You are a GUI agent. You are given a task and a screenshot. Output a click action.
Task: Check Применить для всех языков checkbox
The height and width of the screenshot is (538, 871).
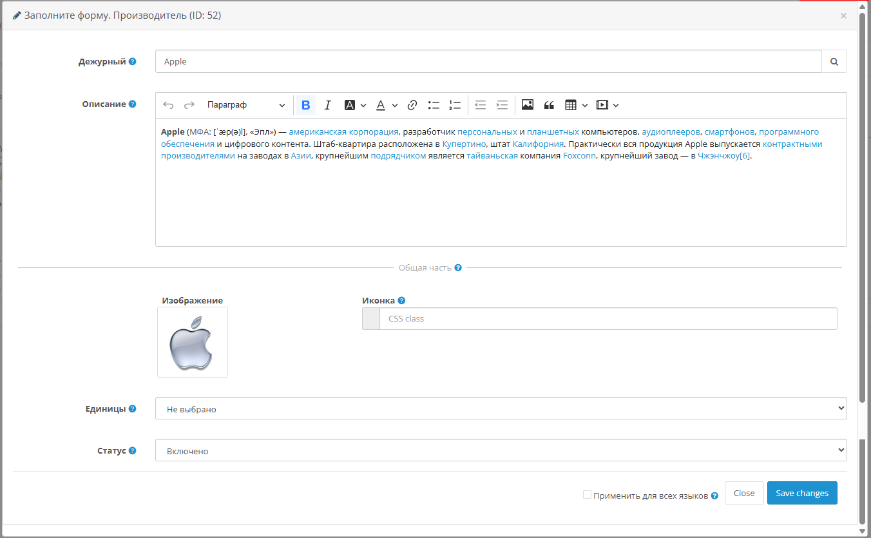coord(587,494)
